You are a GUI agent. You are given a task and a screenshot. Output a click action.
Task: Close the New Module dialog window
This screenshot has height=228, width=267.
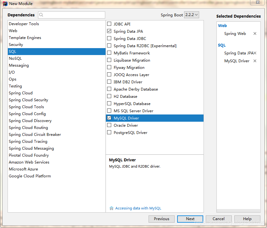[x=258, y=2]
